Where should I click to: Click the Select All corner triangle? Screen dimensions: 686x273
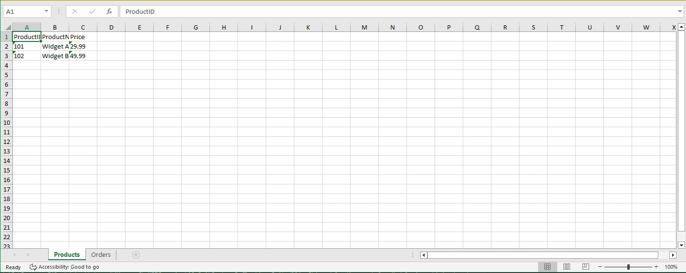(x=8, y=28)
